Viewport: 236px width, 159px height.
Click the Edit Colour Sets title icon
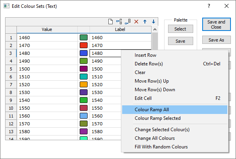[x=6, y=6]
